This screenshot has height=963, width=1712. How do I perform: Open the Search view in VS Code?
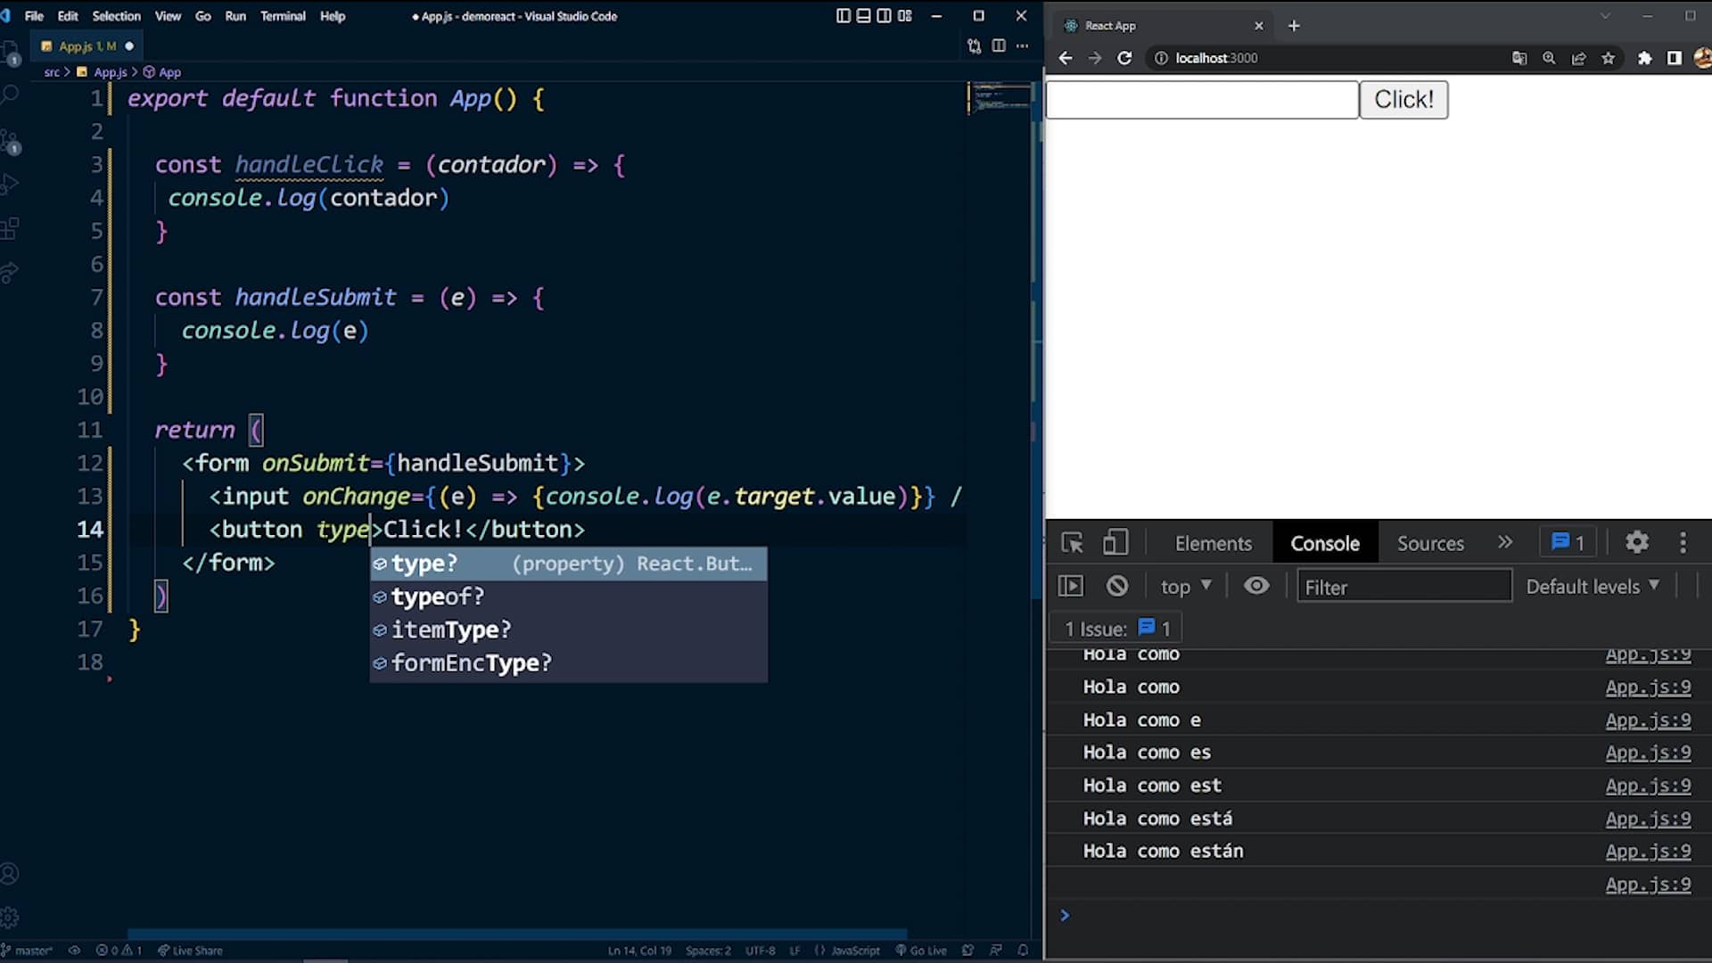coord(12,94)
